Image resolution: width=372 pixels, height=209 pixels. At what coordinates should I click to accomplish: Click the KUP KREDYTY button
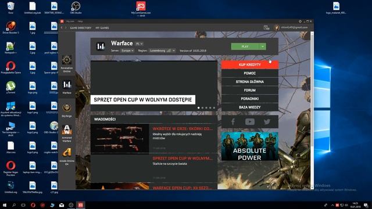click(x=250, y=64)
